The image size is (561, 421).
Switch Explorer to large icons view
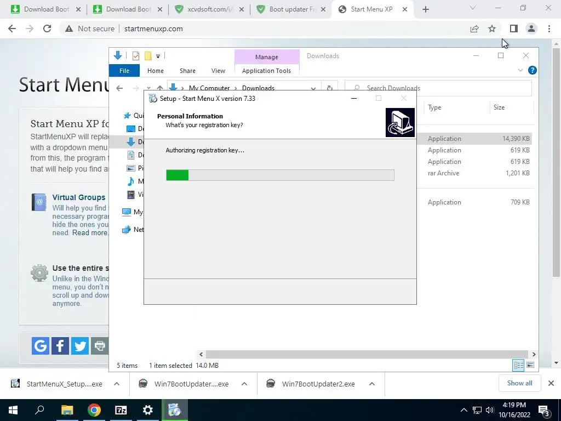[x=530, y=365]
